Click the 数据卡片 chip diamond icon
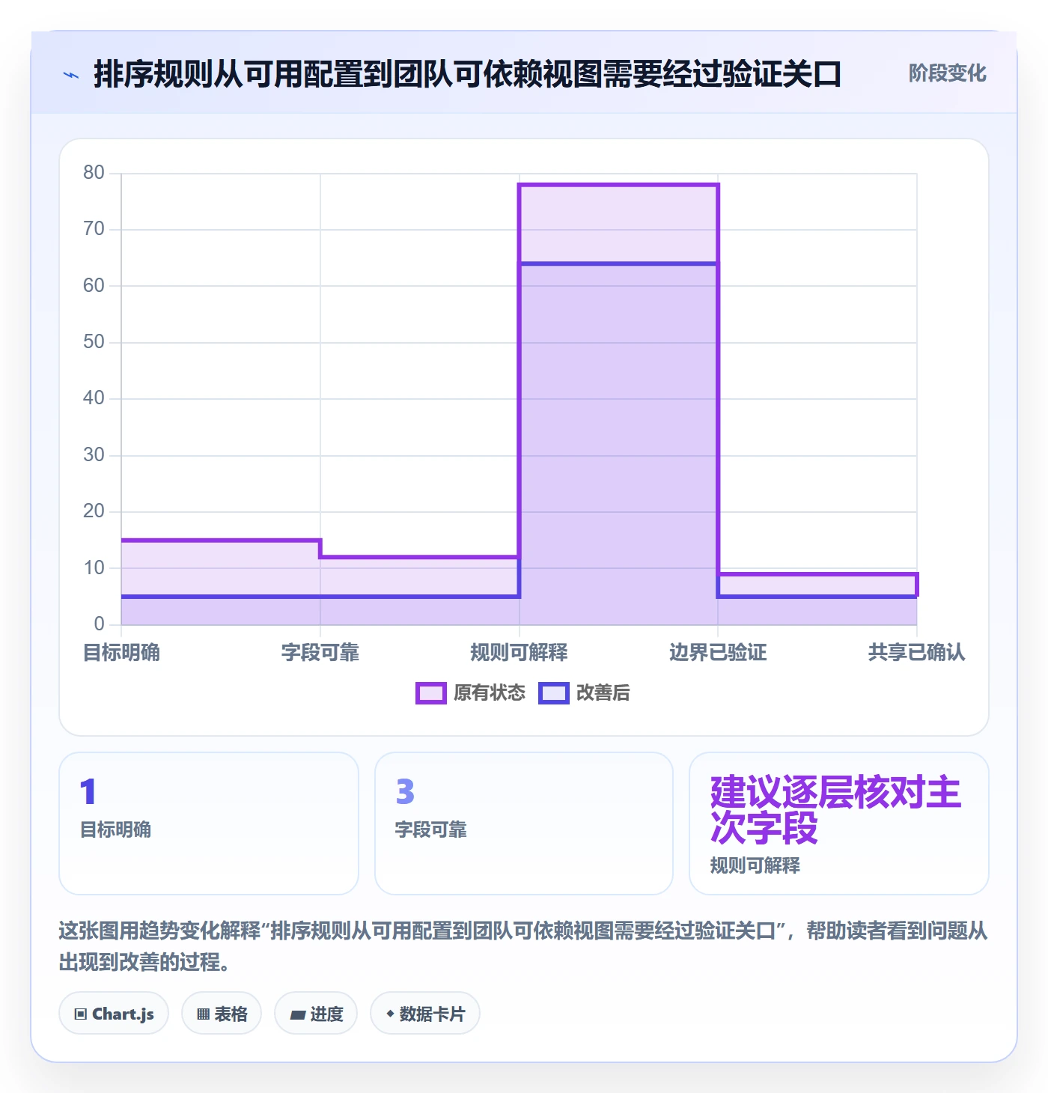 [390, 1014]
